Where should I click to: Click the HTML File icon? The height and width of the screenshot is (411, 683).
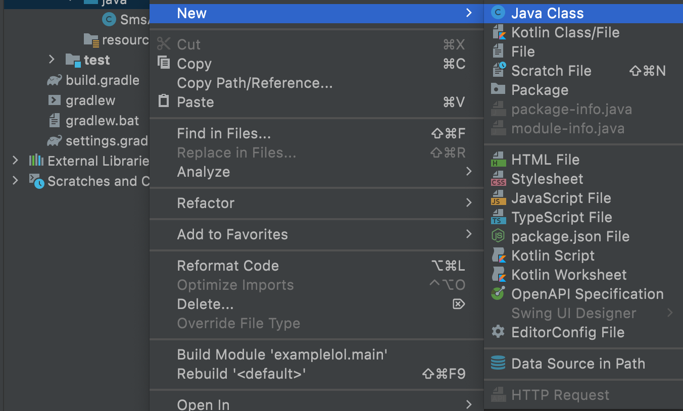pyautogui.click(x=498, y=159)
